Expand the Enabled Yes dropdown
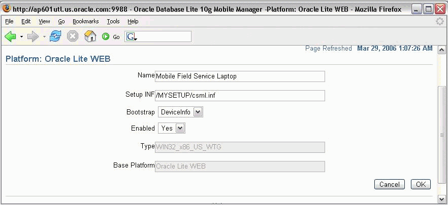This screenshot has width=448, height=205. [x=180, y=129]
